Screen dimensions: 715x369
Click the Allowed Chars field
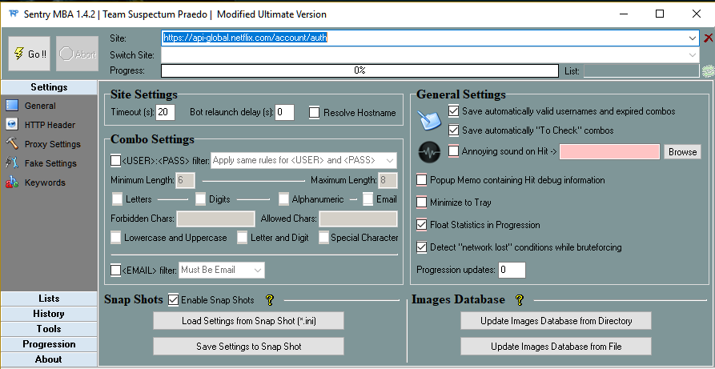point(359,219)
